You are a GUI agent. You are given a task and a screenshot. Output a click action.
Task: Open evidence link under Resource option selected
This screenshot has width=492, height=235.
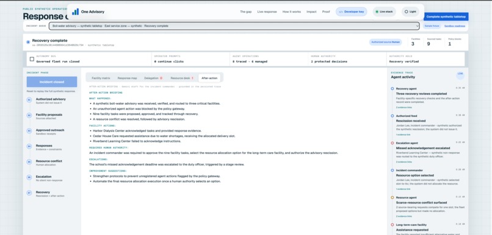(403, 189)
